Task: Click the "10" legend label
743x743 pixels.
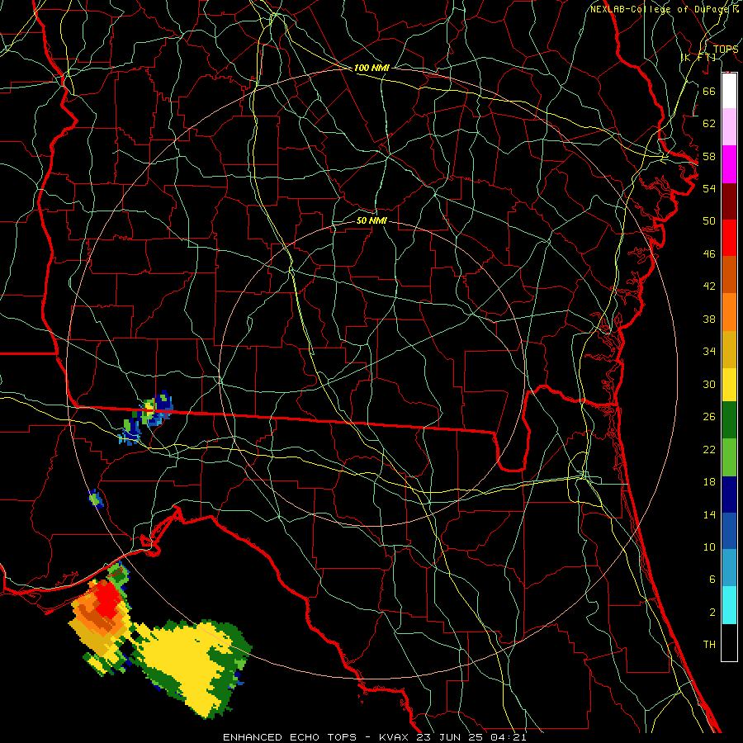Action: pyautogui.click(x=709, y=547)
